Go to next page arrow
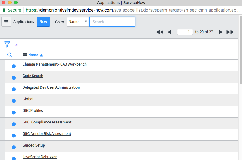The height and width of the screenshot is (160, 242). (x=221, y=32)
